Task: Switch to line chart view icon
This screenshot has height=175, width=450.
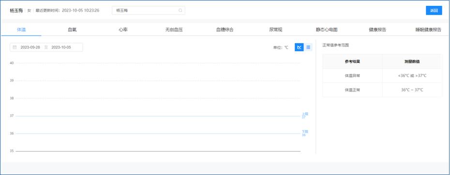Action: click(x=299, y=47)
